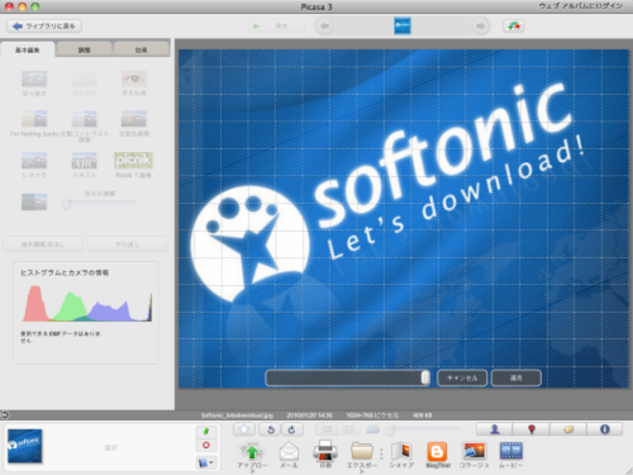Click the file name Softonic_letsdownload.jpg

[x=237, y=415]
